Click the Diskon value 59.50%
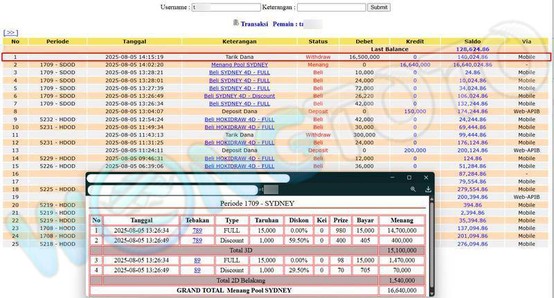 [299, 240]
